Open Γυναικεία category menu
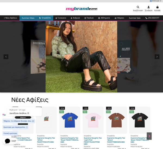This screenshot has width=163, height=149. pos(61,18)
